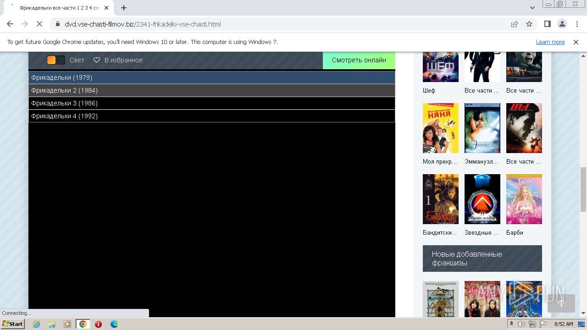
Task: Open the Эммануэль poster thumbnail
Action: click(x=482, y=128)
